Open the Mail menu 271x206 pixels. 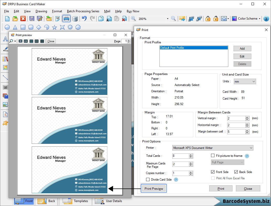coord(107,11)
